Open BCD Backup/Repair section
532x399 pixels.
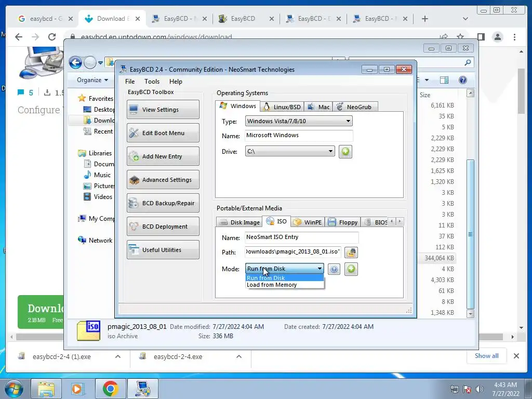(x=163, y=203)
